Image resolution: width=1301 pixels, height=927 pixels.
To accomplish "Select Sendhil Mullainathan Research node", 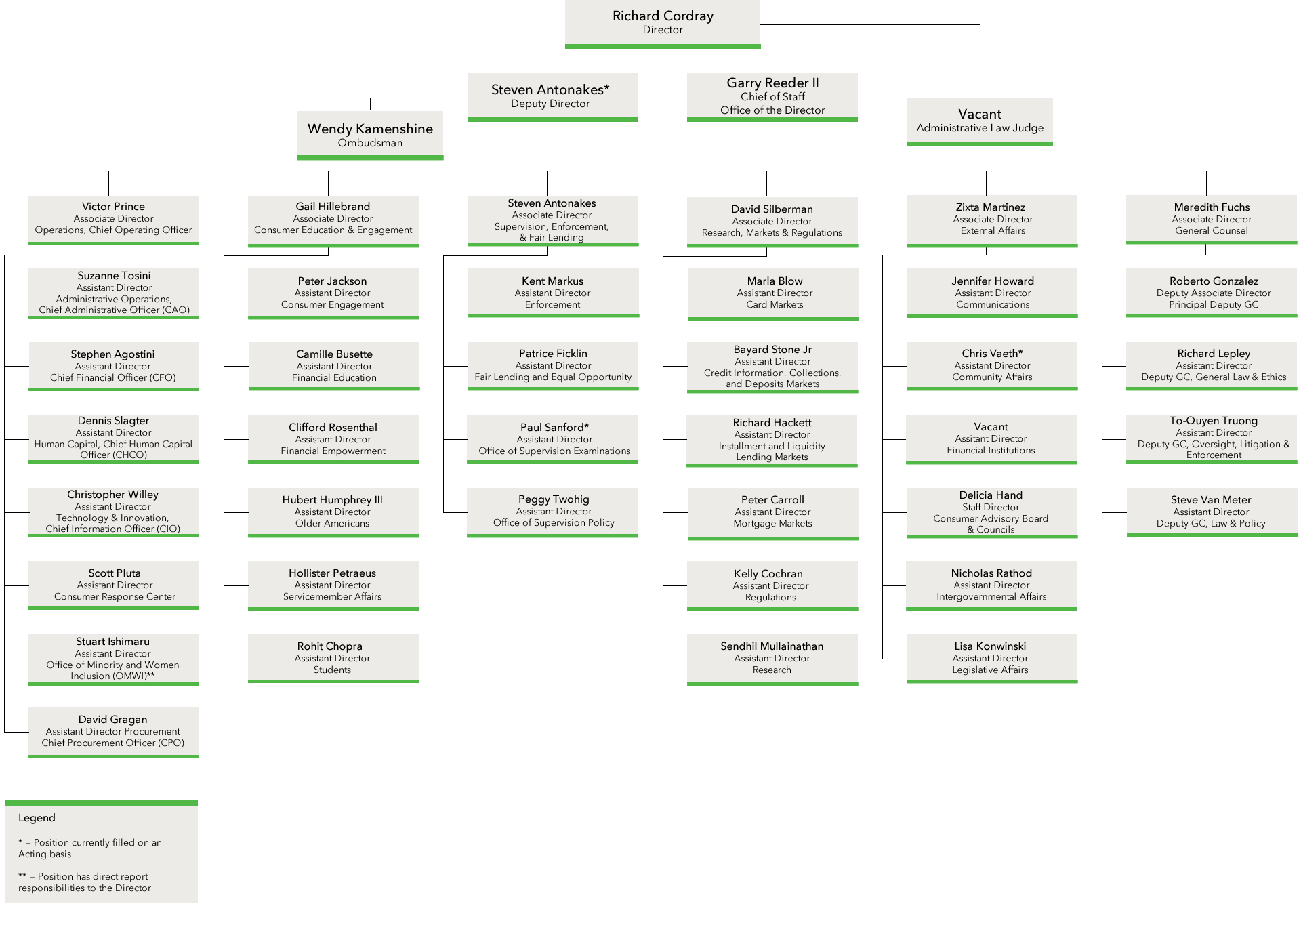I will pyautogui.click(x=762, y=662).
